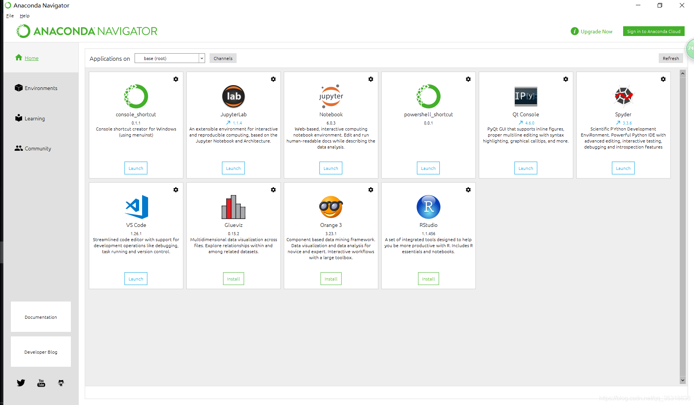
Task: Click the console_shortcut Anaconda icon
Action: 136,96
